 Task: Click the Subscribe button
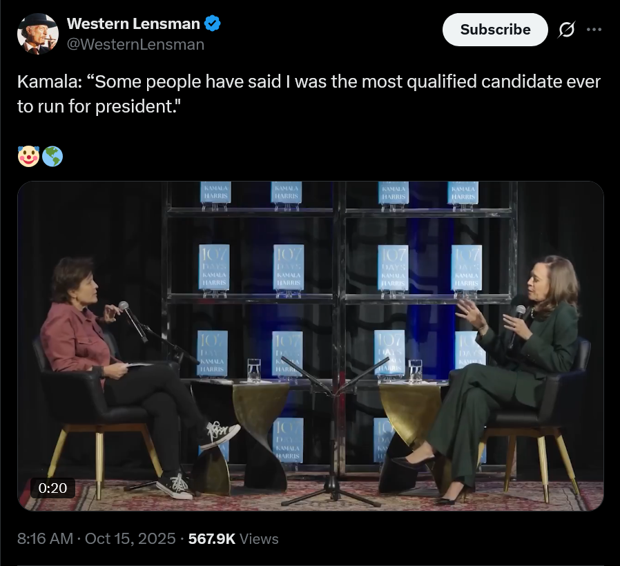pyautogui.click(x=495, y=30)
